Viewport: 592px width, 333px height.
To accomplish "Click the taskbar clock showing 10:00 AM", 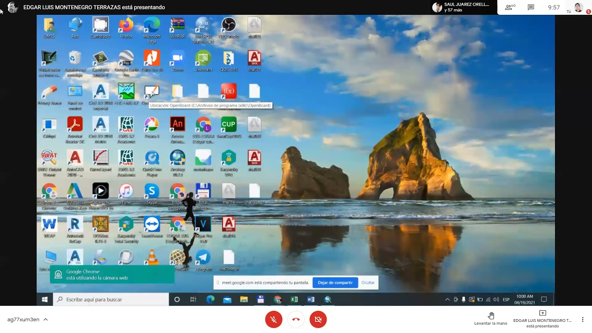I will (x=524, y=299).
